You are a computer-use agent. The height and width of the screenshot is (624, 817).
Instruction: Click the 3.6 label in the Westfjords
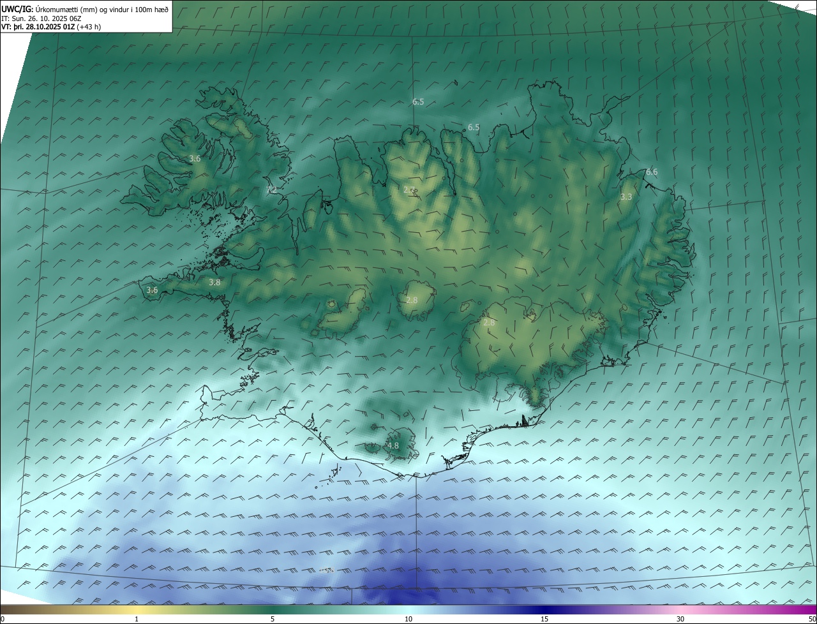click(195, 158)
